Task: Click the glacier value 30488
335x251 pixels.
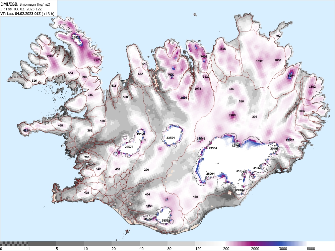Action: (x=275, y=149)
